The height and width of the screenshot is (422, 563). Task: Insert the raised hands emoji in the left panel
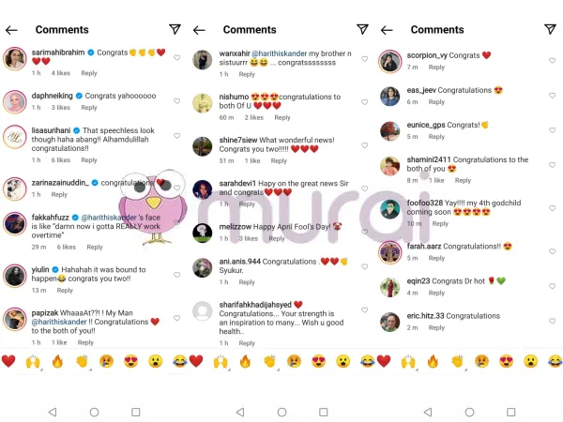33,362
